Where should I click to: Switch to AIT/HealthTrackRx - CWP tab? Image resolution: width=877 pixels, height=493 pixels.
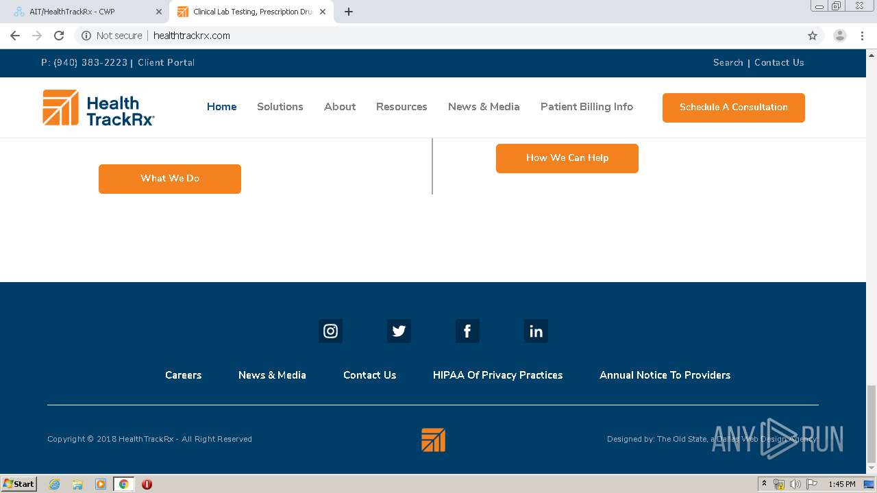coord(86,12)
